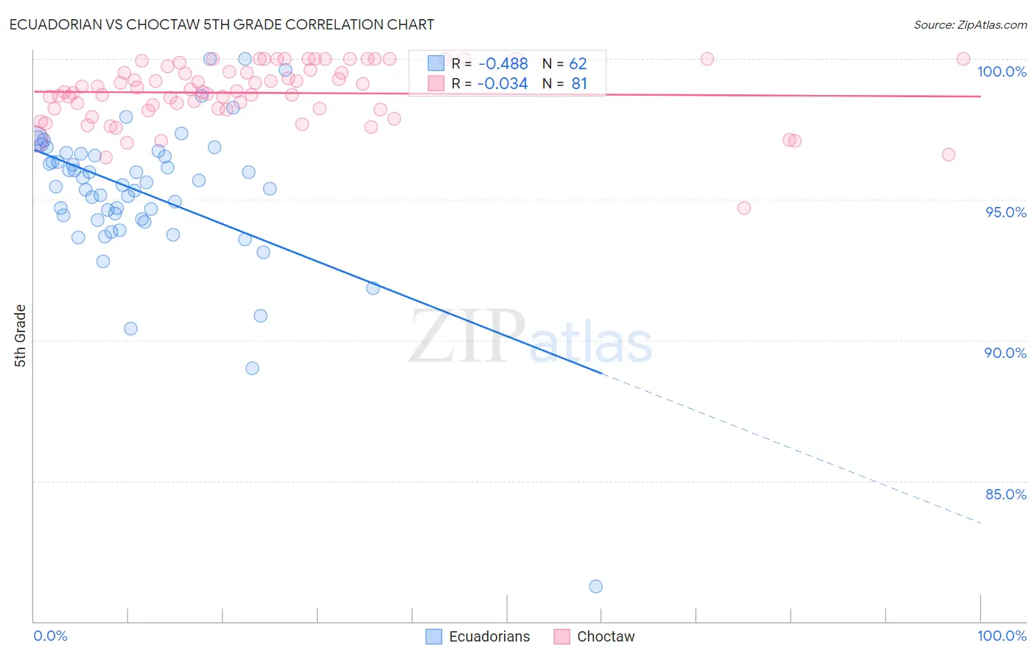
Task: Click the ZIPatlas watermark
Action: pyautogui.click(x=531, y=336)
